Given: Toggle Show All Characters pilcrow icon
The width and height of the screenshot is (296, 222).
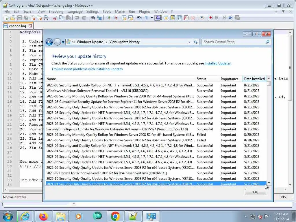Looking at the screenshot, I should pos(146,18).
